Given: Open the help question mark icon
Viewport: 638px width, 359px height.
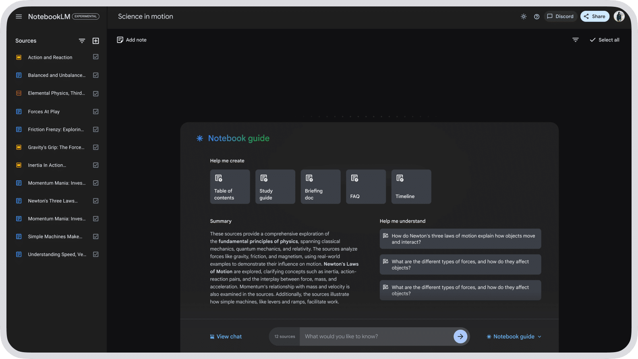Looking at the screenshot, I should coord(536,17).
